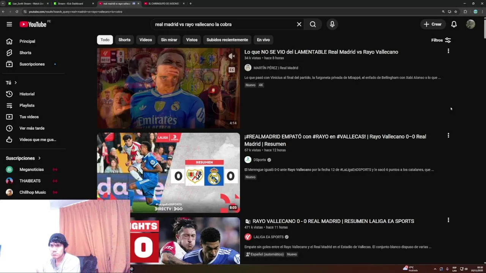This screenshot has height=273, width=486.
Task: Open video title Lo que NO SE VIO del LAMENTABLE
Action: [x=321, y=52]
